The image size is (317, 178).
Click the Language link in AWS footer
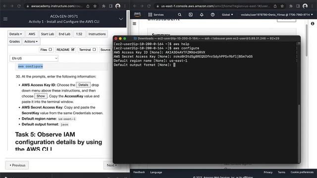(x=156, y=172)
